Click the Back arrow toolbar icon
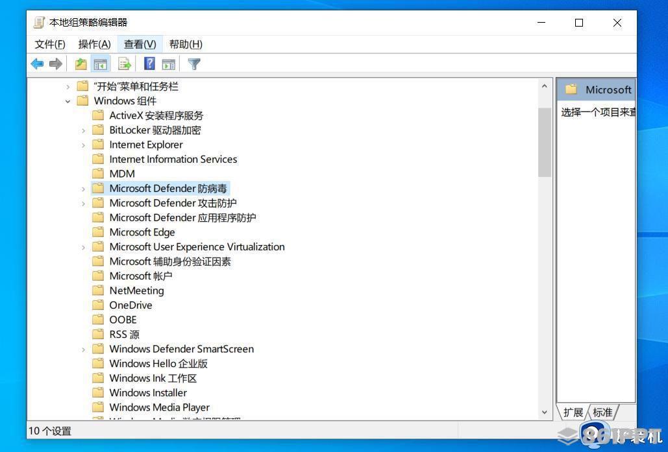 pyautogui.click(x=37, y=64)
